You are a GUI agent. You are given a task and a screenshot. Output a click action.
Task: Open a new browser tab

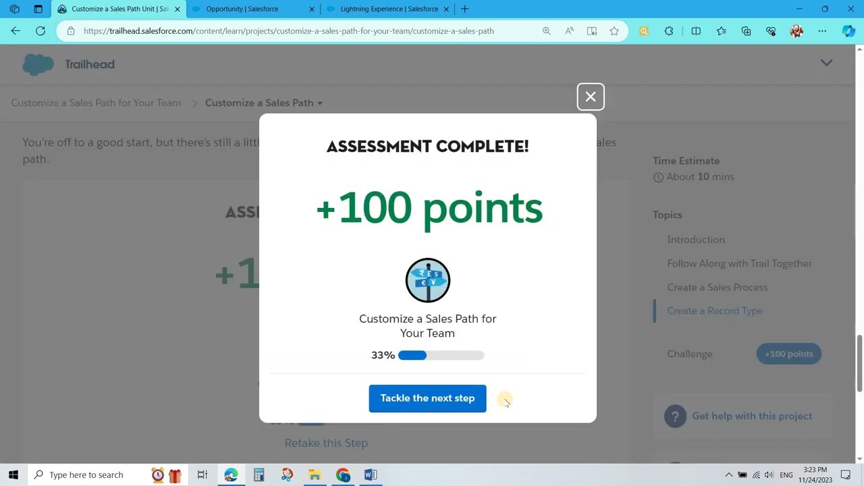click(x=464, y=9)
